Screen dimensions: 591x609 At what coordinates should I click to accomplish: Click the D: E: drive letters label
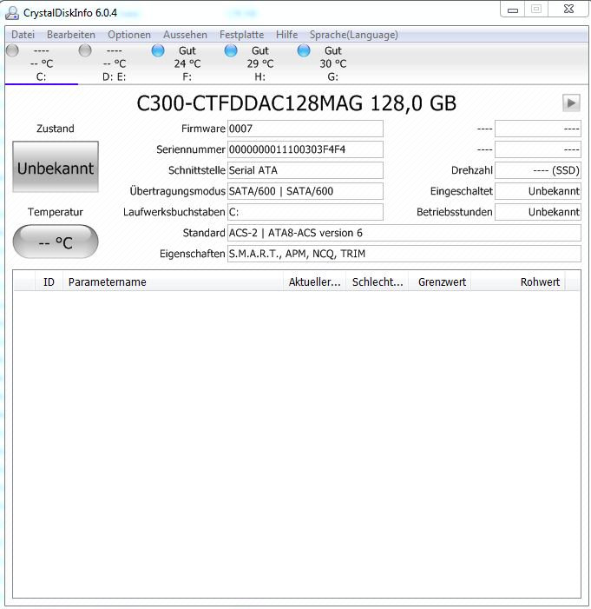coord(114,77)
